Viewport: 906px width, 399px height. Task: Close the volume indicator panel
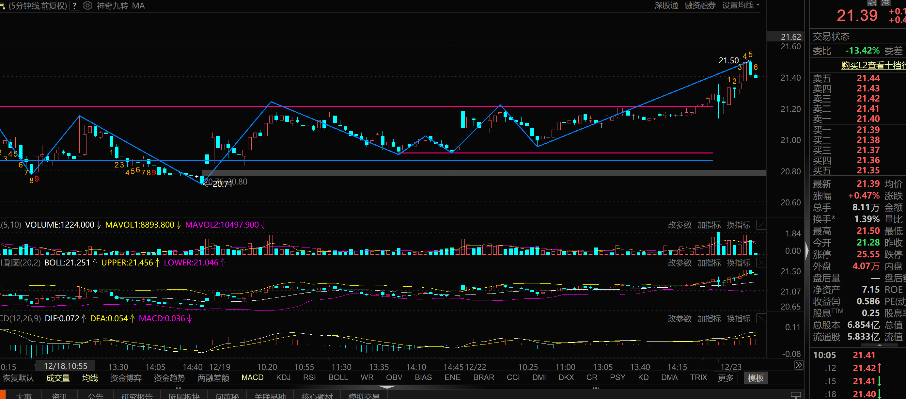click(760, 225)
